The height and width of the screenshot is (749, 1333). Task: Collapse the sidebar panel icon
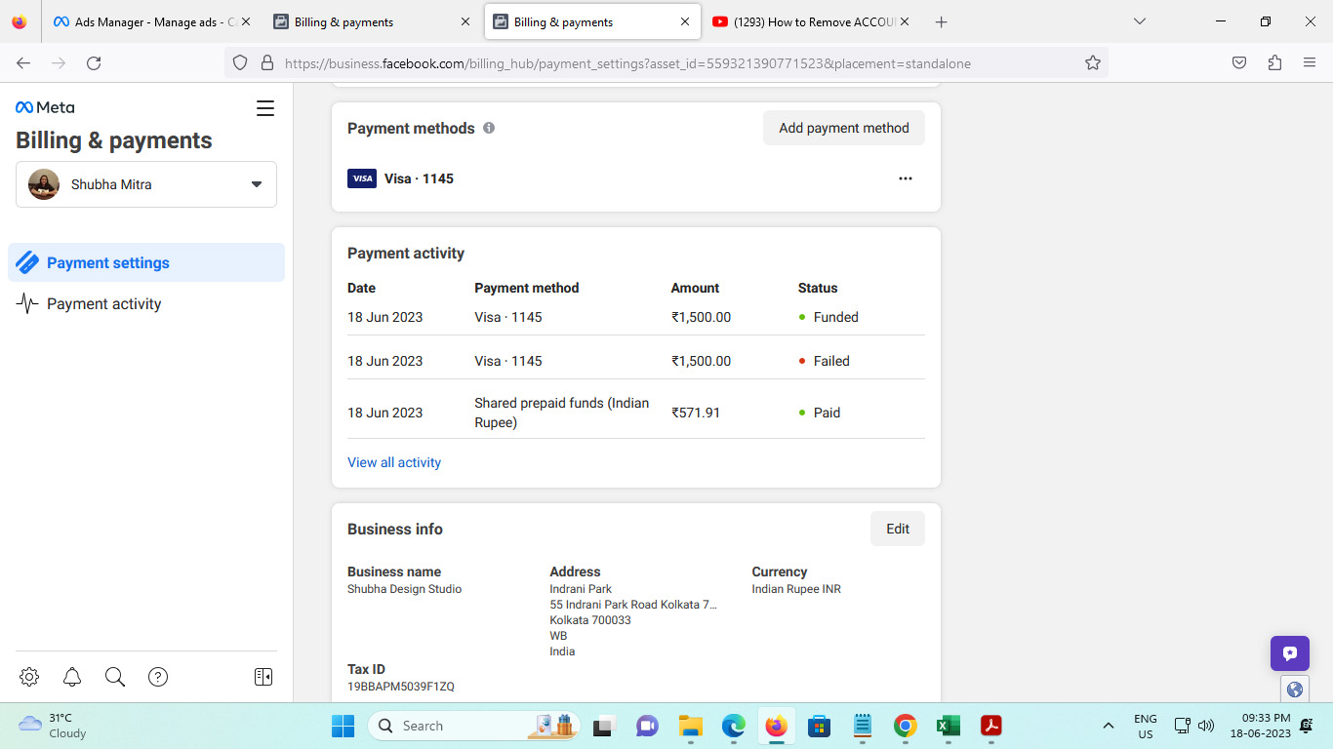(x=263, y=677)
